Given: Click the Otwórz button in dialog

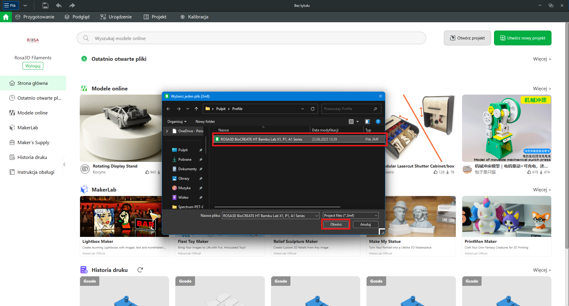Looking at the screenshot, I should 336,224.
